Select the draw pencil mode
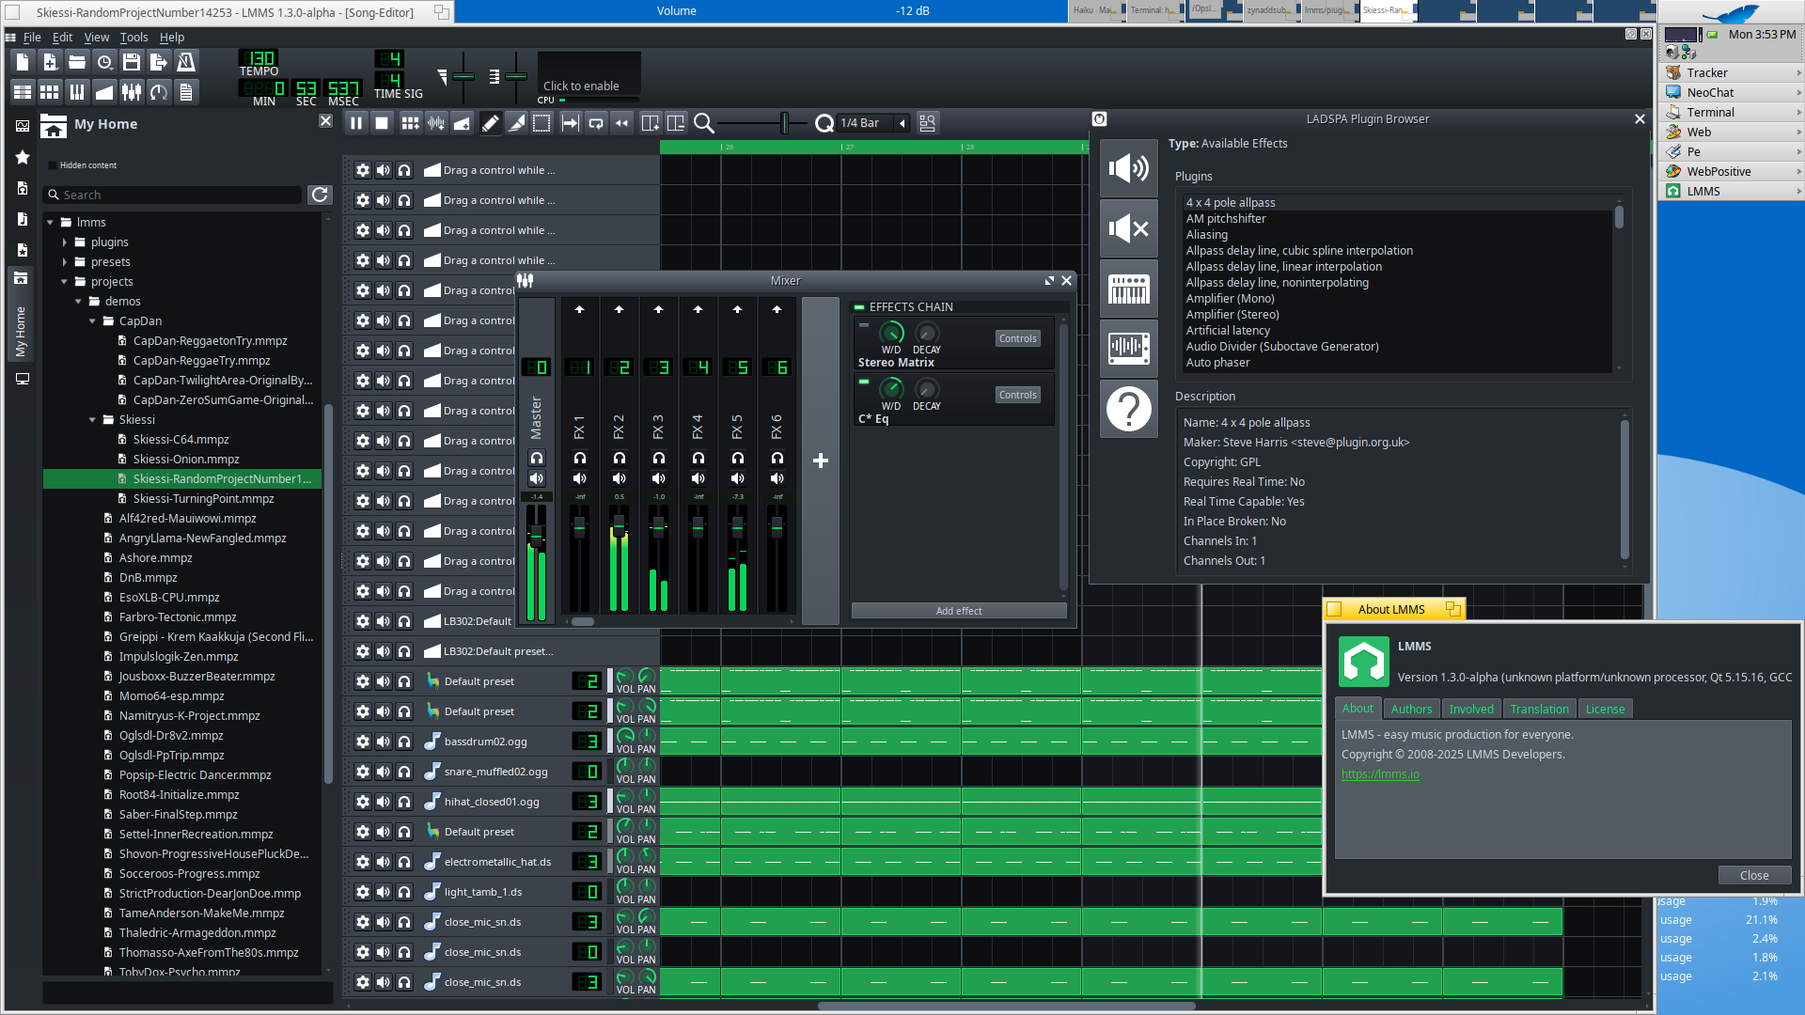Image resolution: width=1805 pixels, height=1015 pixels. (491, 123)
